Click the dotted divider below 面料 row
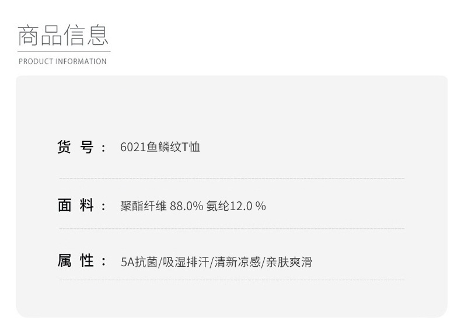 point(232,228)
